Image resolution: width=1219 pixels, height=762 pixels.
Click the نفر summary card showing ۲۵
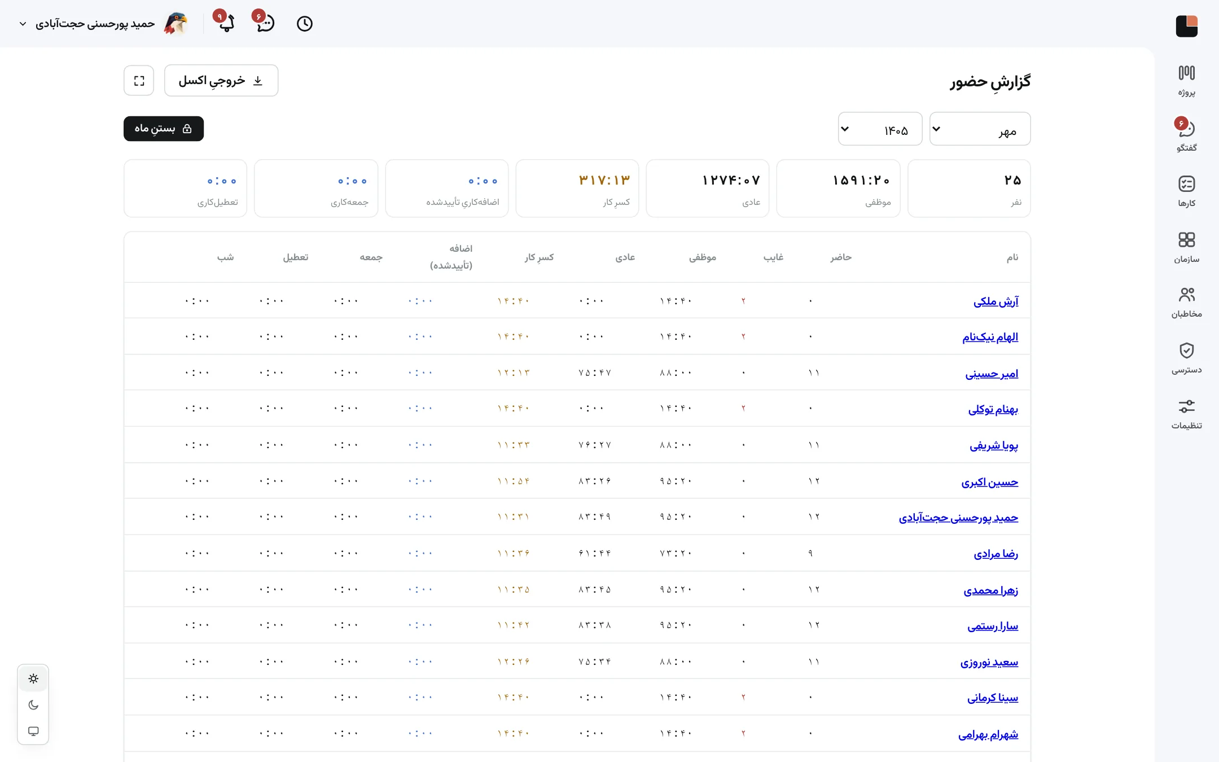[x=969, y=189]
